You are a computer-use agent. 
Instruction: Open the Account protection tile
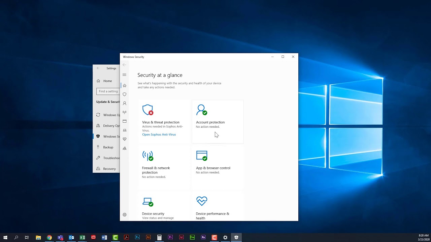[218, 121]
